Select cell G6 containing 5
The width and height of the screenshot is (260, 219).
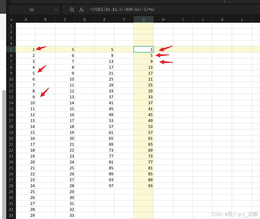click(144, 55)
